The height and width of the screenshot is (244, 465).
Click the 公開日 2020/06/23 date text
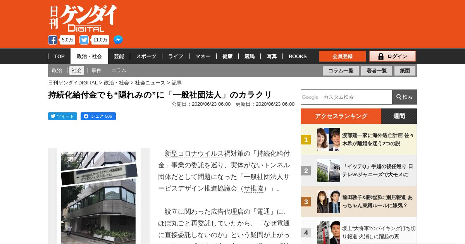click(x=201, y=104)
